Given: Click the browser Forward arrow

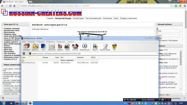Looking at the screenshot, I should click(x=6, y=6).
